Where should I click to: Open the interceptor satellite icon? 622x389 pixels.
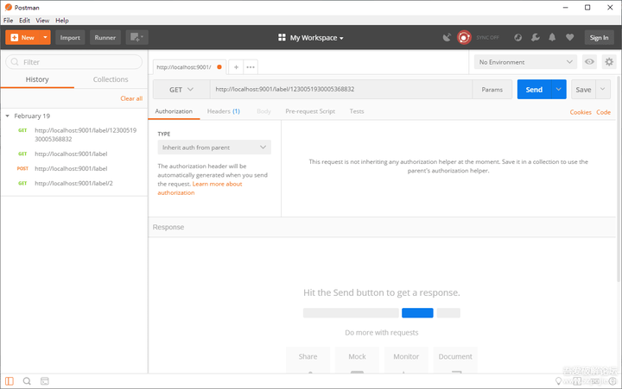click(447, 38)
